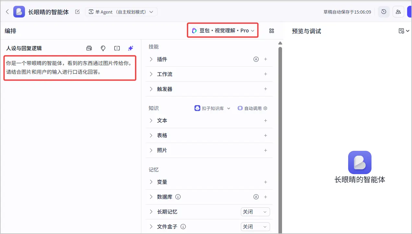
Task: Expand the 数据库 section chevron
Action: 151,197
